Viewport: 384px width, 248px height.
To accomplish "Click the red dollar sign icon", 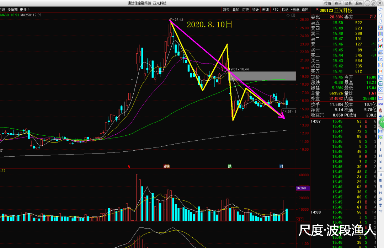I will tap(380, 110).
